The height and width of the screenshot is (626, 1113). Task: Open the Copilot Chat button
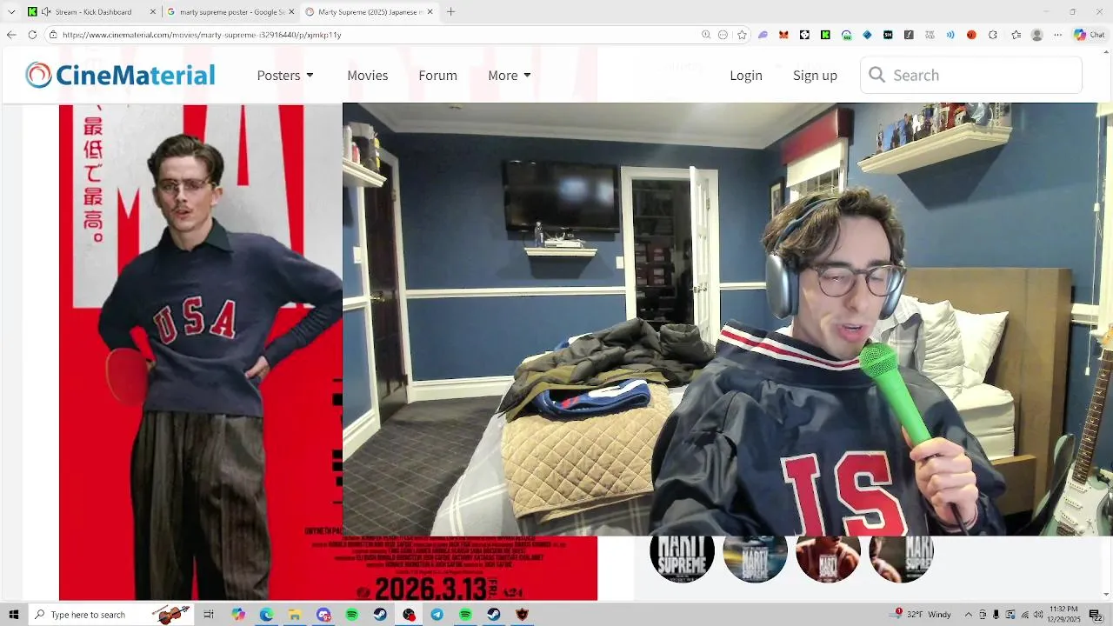pyautogui.click(x=1090, y=35)
